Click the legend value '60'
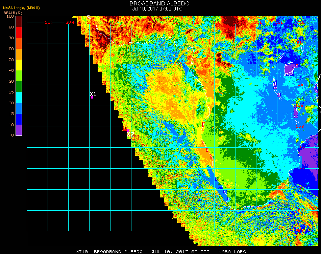The image size is (321, 254). (x=11, y=49)
